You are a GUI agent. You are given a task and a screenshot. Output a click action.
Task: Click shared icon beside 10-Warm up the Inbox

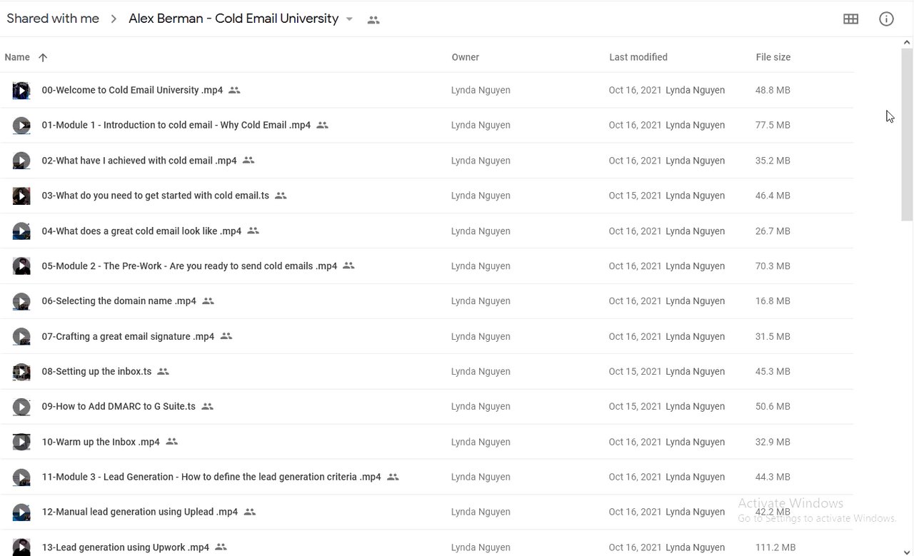[171, 442]
